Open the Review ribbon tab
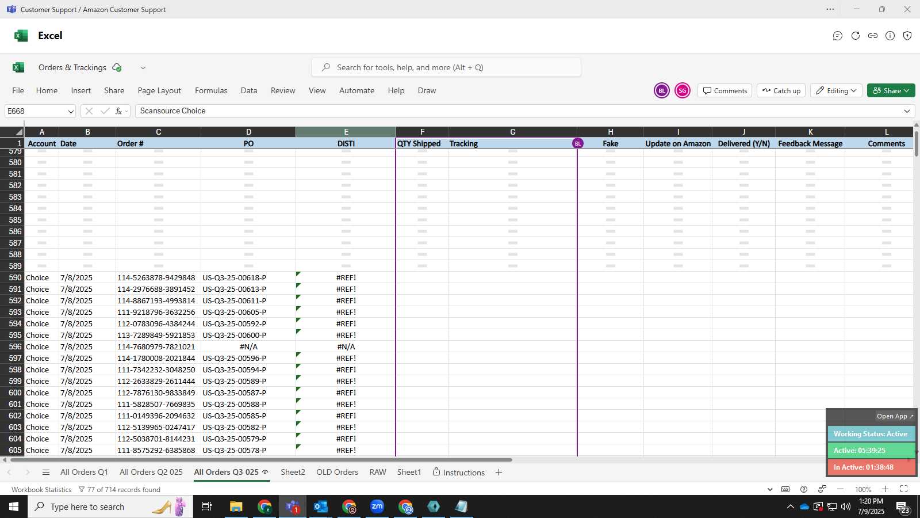Screen dimensions: 920x518 click(283, 90)
